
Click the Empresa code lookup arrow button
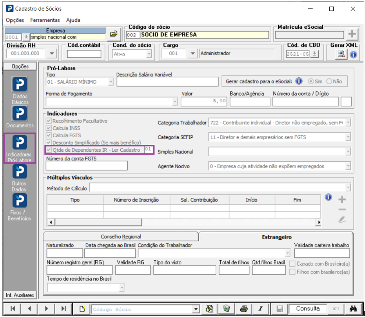click(26, 37)
